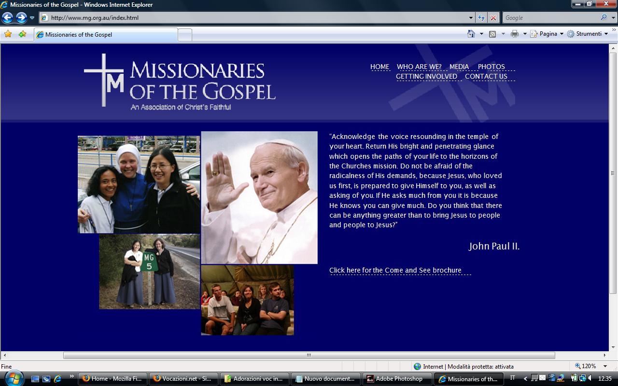Screen dimensions: 618x386
Task: Click Switch between windows quick launch icon
Action: [47, 379]
